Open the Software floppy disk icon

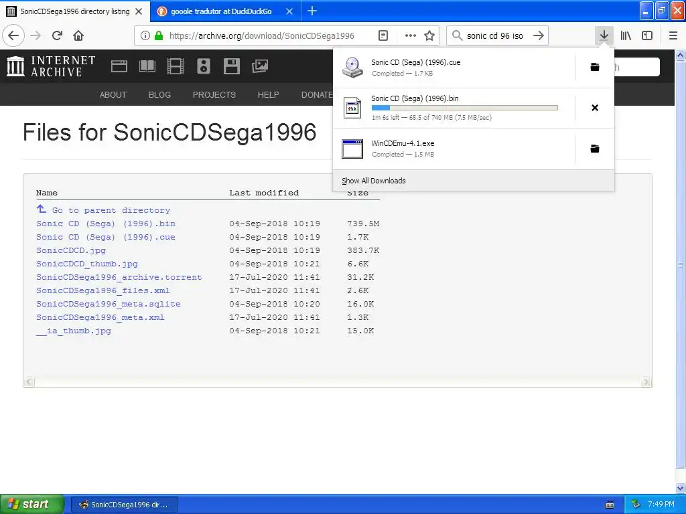click(231, 66)
